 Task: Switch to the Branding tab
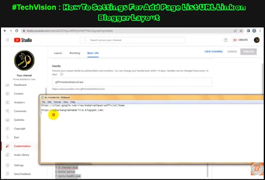point(75,53)
